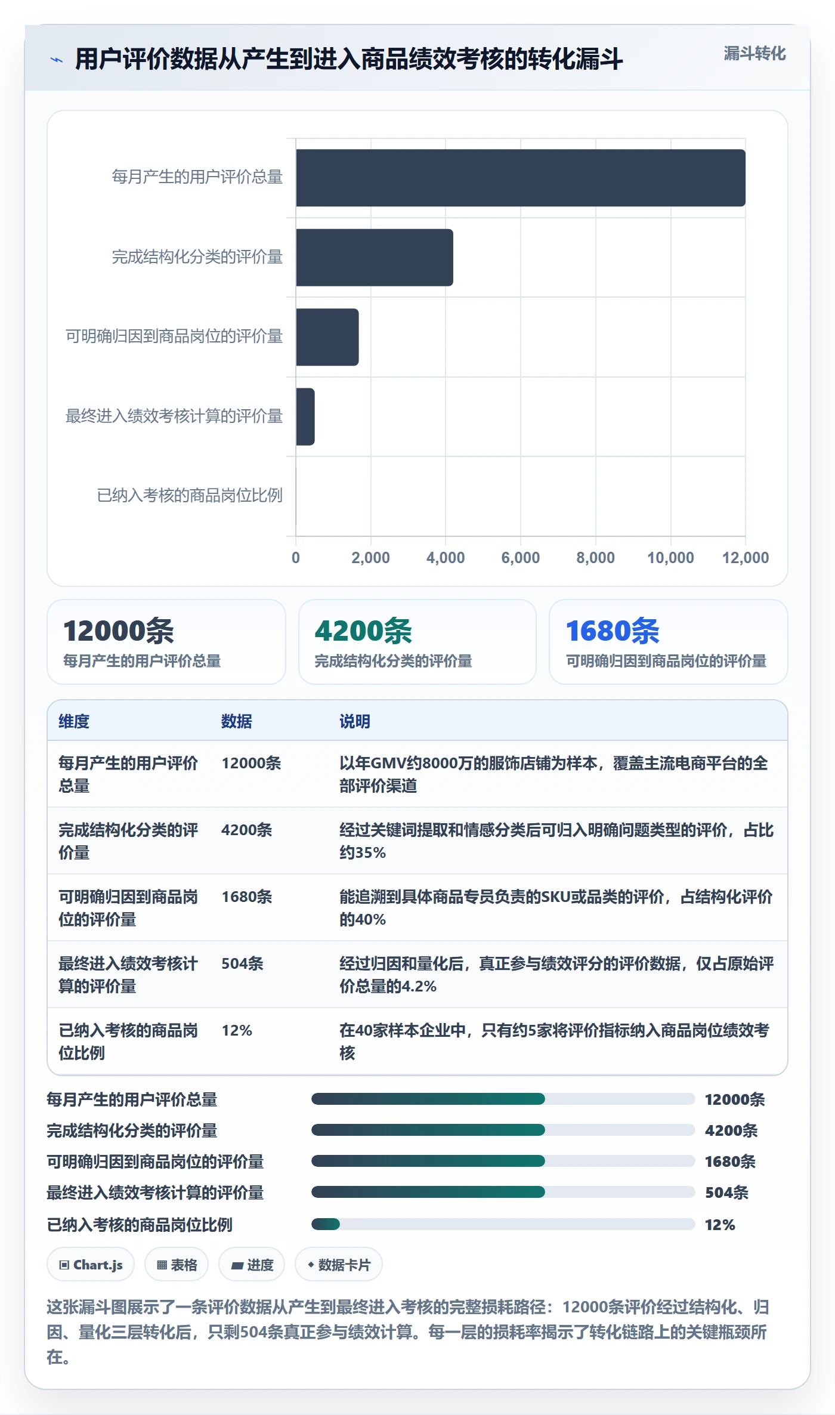Open the 1680条 data card
The image size is (835, 1415).
(669, 642)
